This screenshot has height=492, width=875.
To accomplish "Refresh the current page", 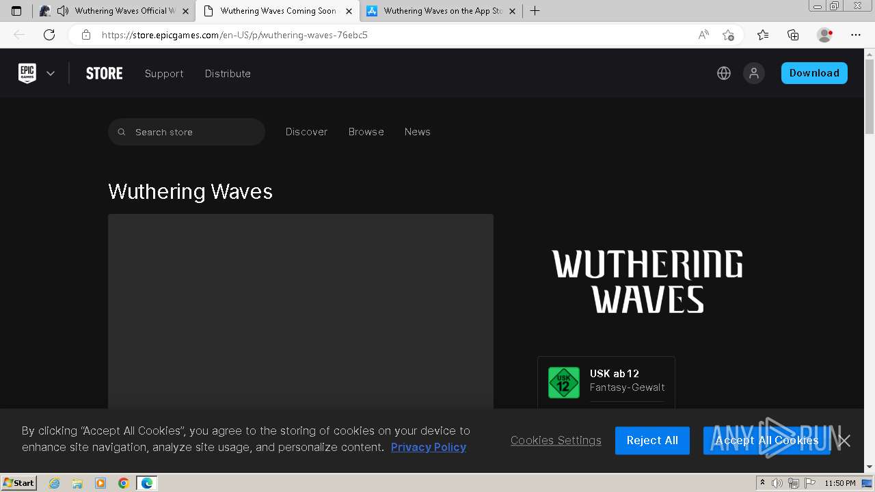I will pyautogui.click(x=49, y=35).
